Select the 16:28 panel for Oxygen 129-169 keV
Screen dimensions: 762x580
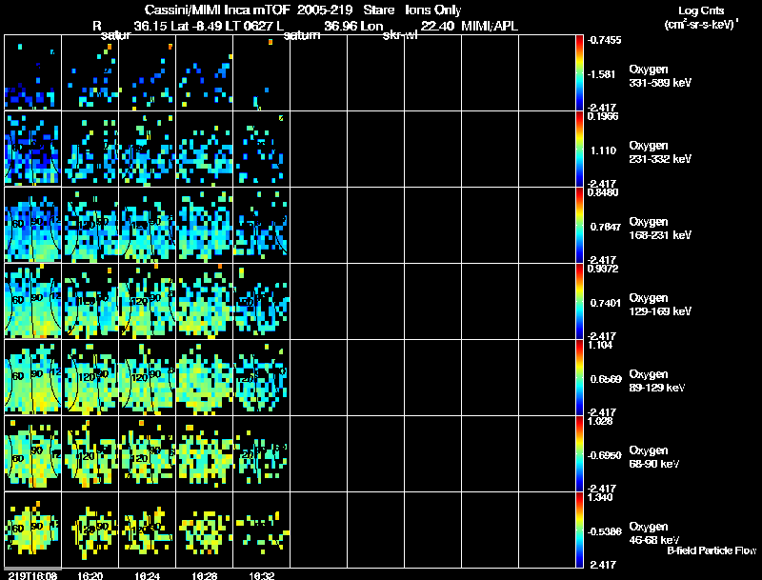pos(205,302)
